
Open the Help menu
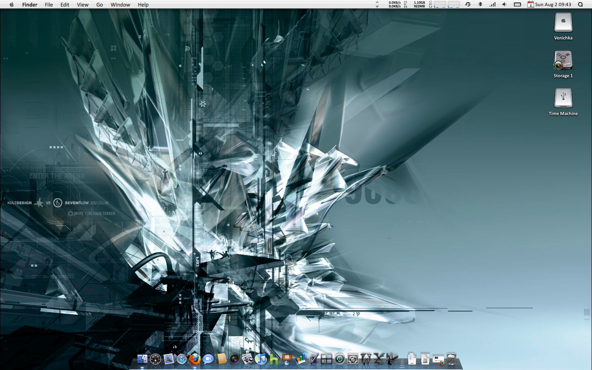[x=143, y=5]
